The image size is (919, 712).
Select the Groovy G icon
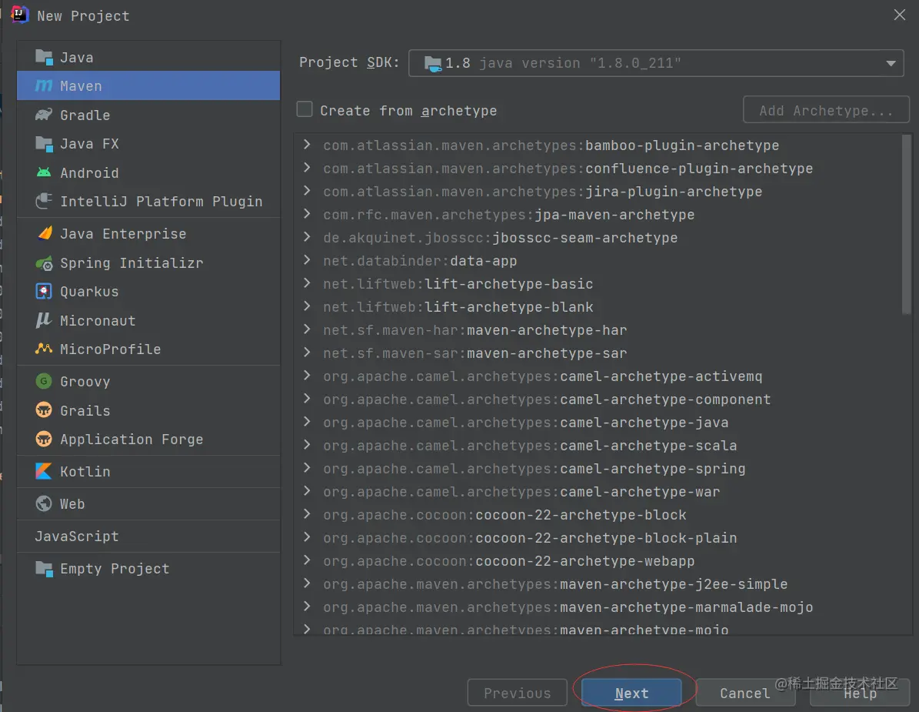point(44,381)
